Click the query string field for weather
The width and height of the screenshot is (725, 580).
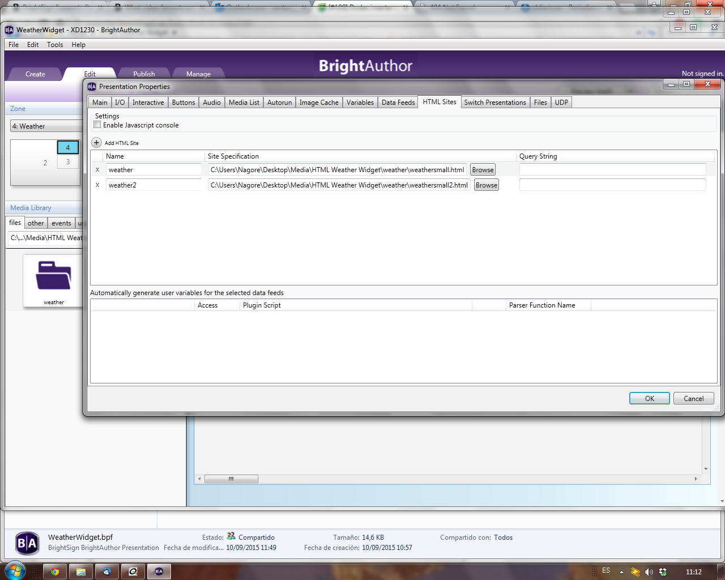612,169
